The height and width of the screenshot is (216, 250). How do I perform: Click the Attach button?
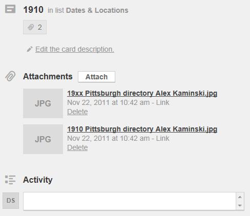96,77
